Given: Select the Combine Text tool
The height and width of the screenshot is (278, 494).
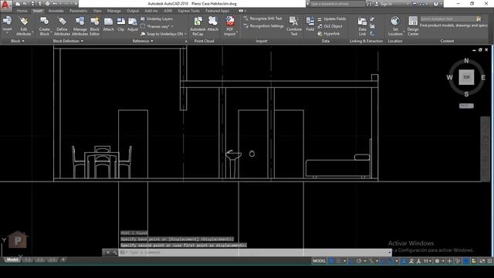Looking at the screenshot, I should point(294,25).
